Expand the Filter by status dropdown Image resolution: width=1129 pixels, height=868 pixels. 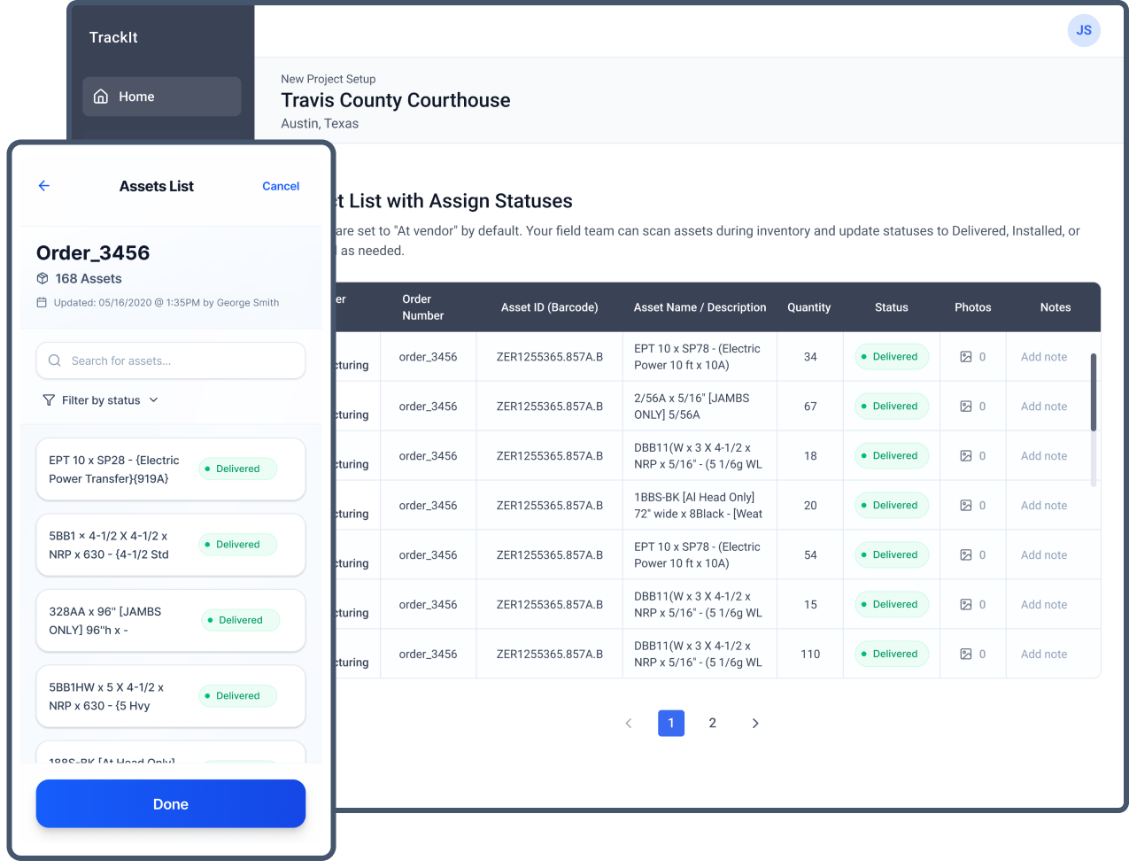101,400
